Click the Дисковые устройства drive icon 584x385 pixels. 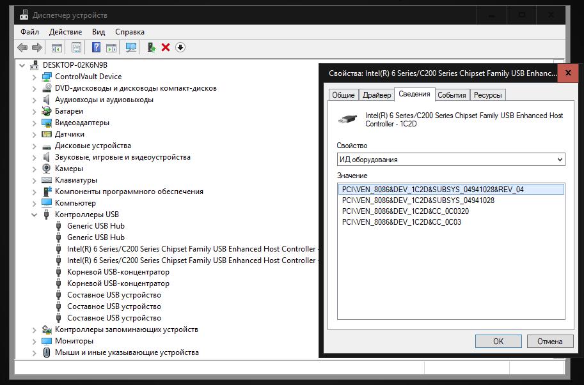point(47,146)
